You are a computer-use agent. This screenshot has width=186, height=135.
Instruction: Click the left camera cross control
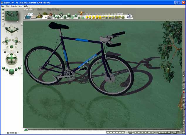click(x=7, y=41)
